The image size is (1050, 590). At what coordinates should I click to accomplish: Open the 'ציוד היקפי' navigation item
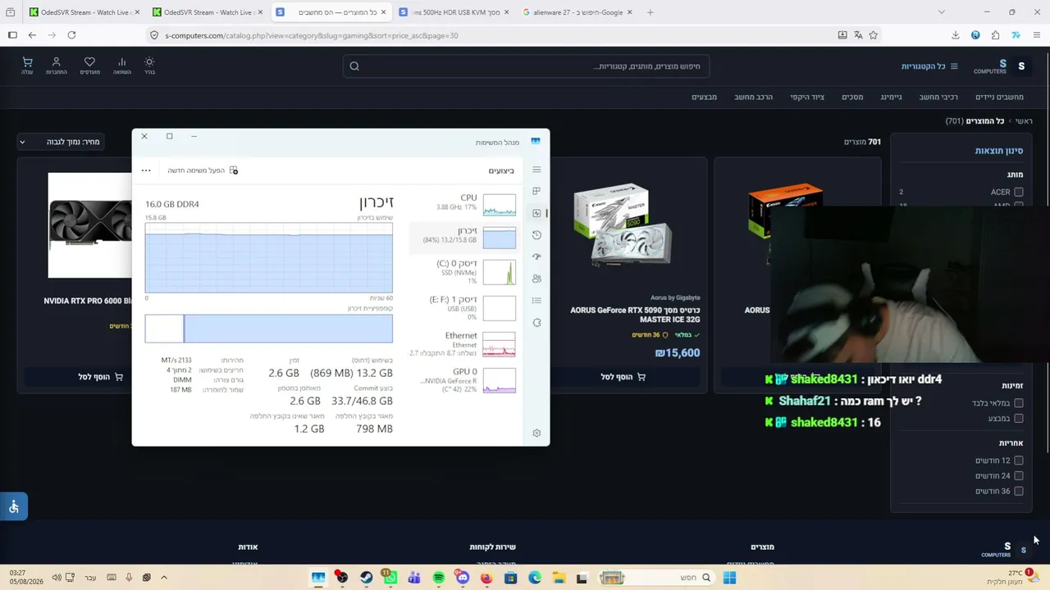point(807,97)
